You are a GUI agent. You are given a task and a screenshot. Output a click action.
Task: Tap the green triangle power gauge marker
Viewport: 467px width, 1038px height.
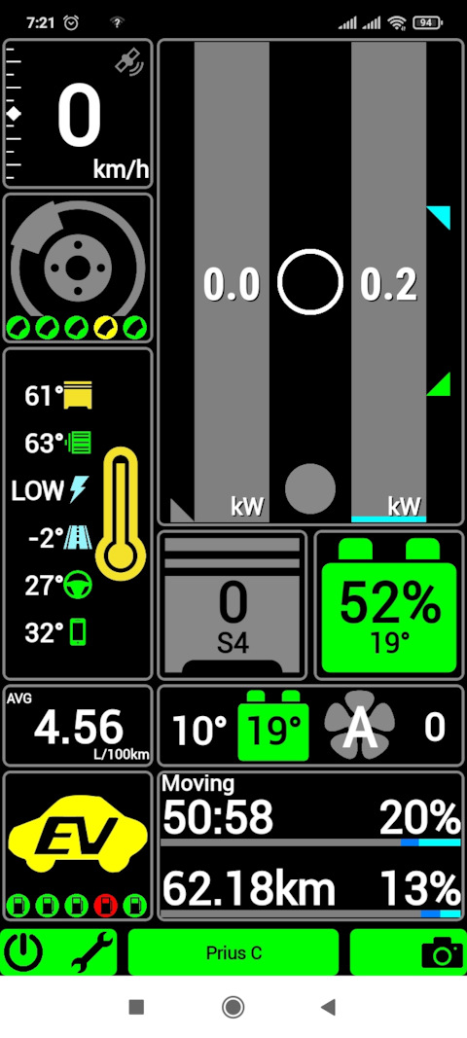pyautogui.click(x=439, y=384)
